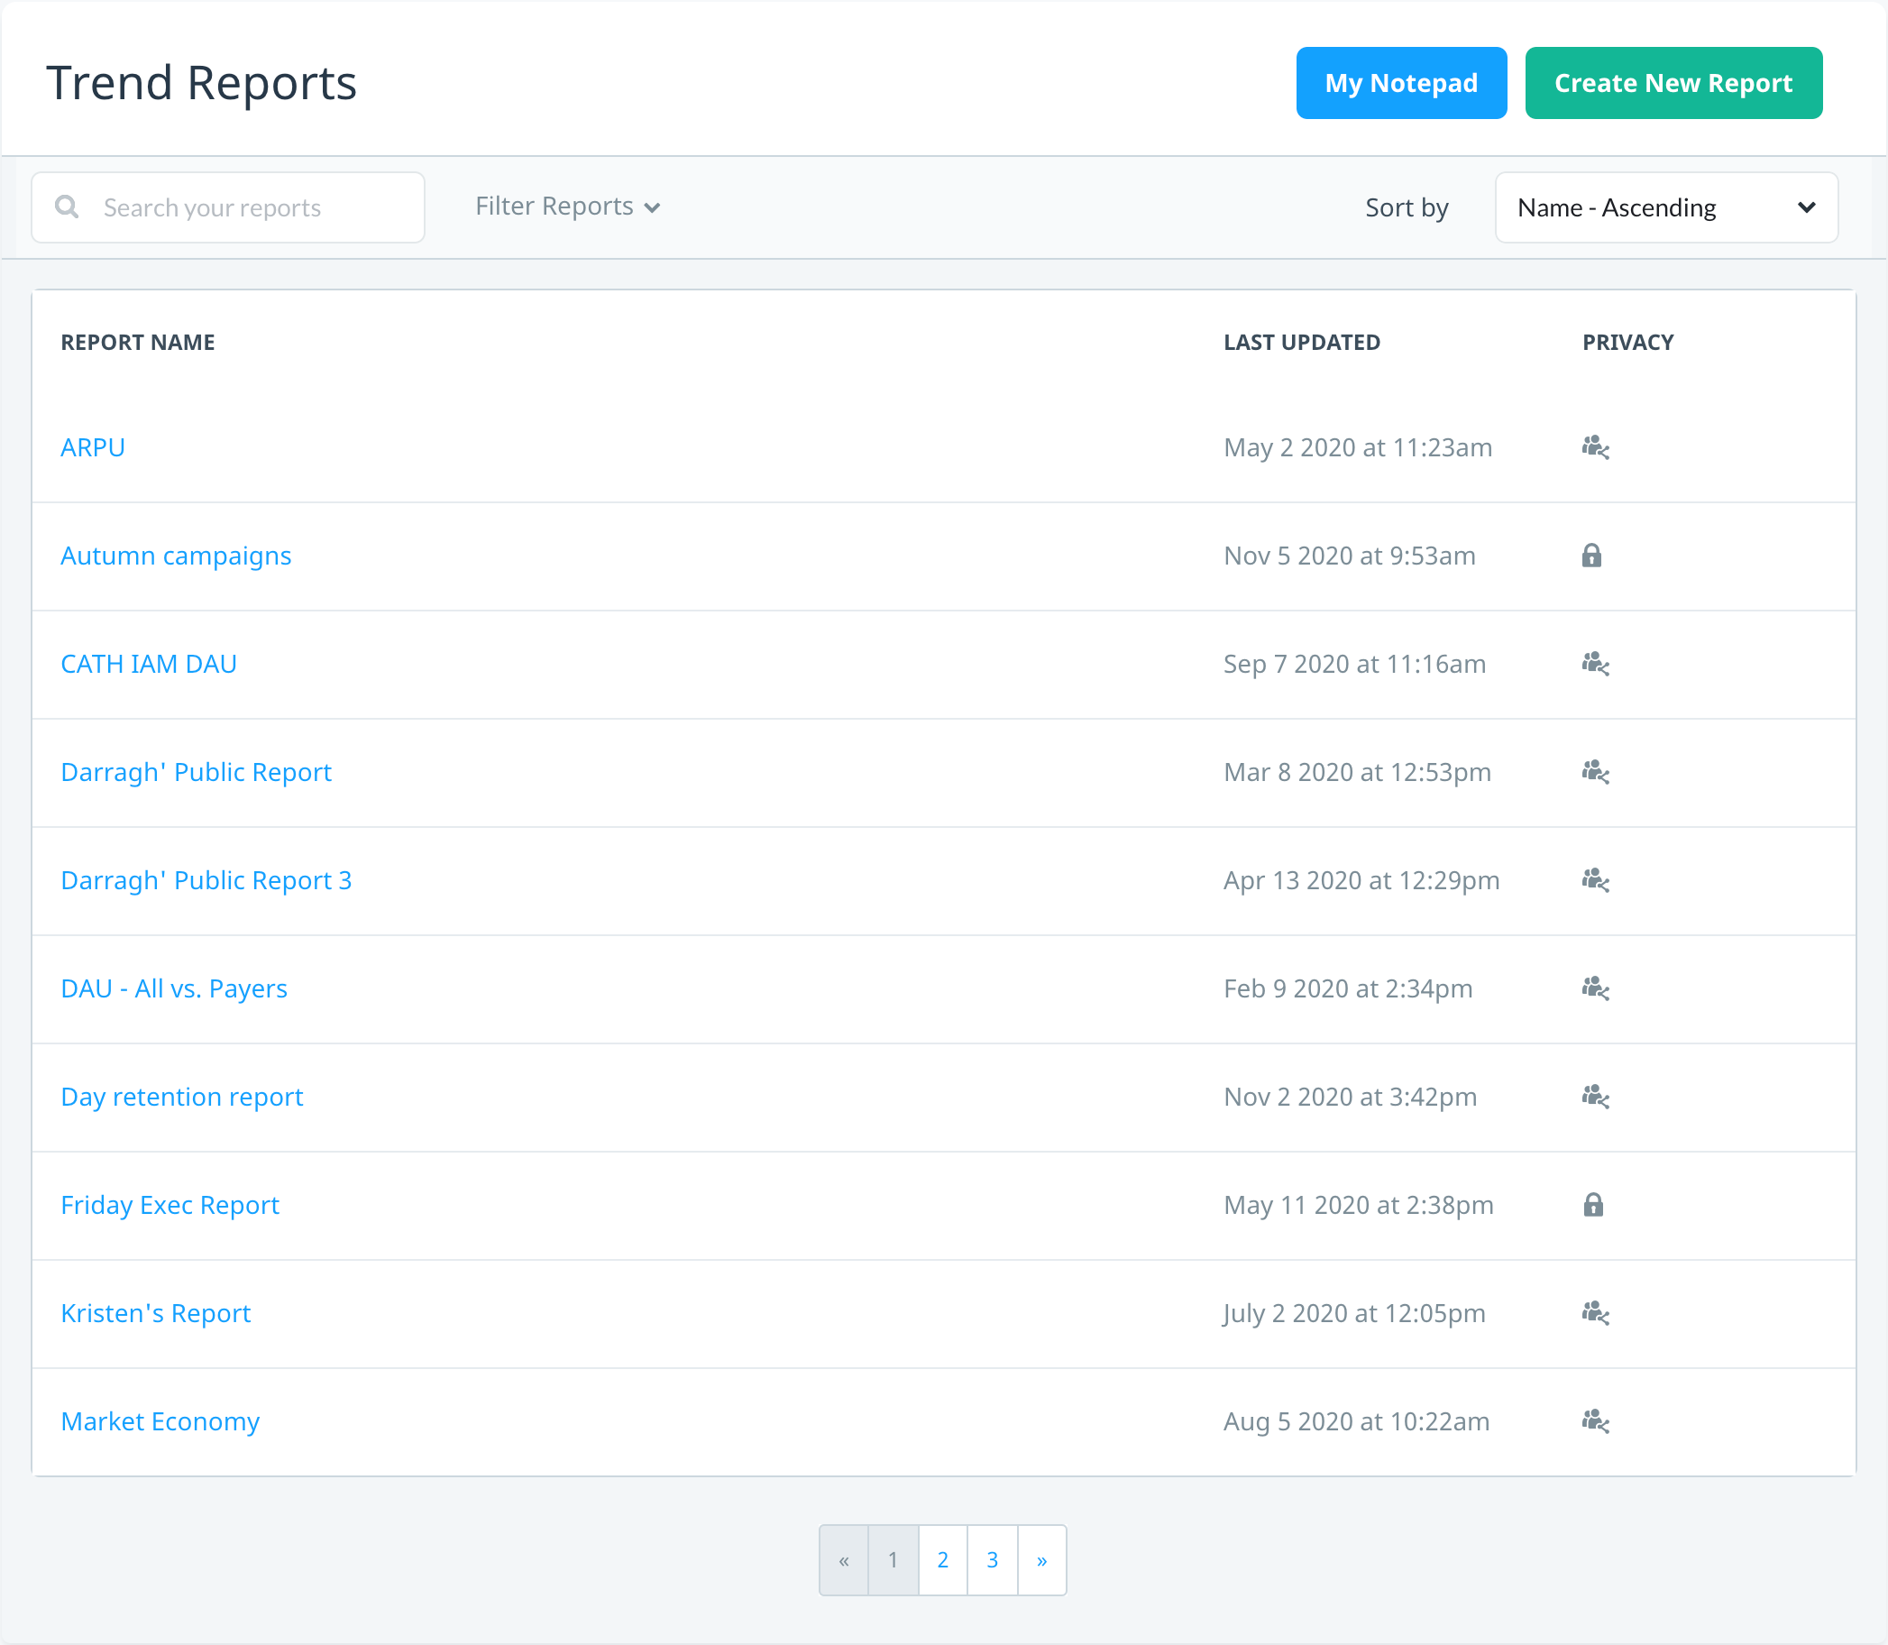Click date Mar 8 2020 at 12:53pm

(x=1357, y=773)
